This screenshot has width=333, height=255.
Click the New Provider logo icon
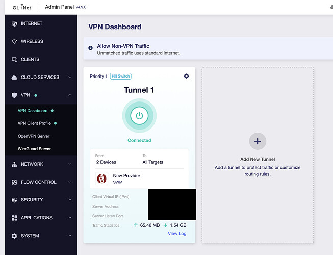(101, 178)
